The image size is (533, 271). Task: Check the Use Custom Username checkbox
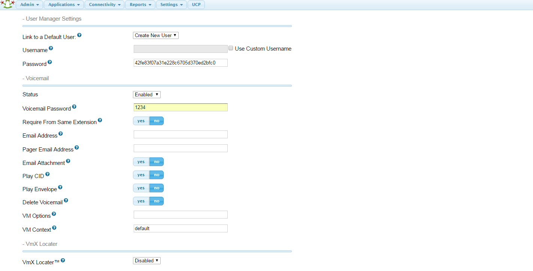[x=231, y=48]
